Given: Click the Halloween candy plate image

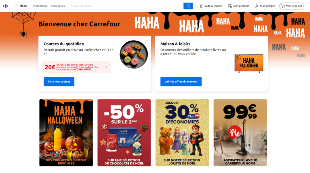Looking at the screenshot, I should (134, 54).
